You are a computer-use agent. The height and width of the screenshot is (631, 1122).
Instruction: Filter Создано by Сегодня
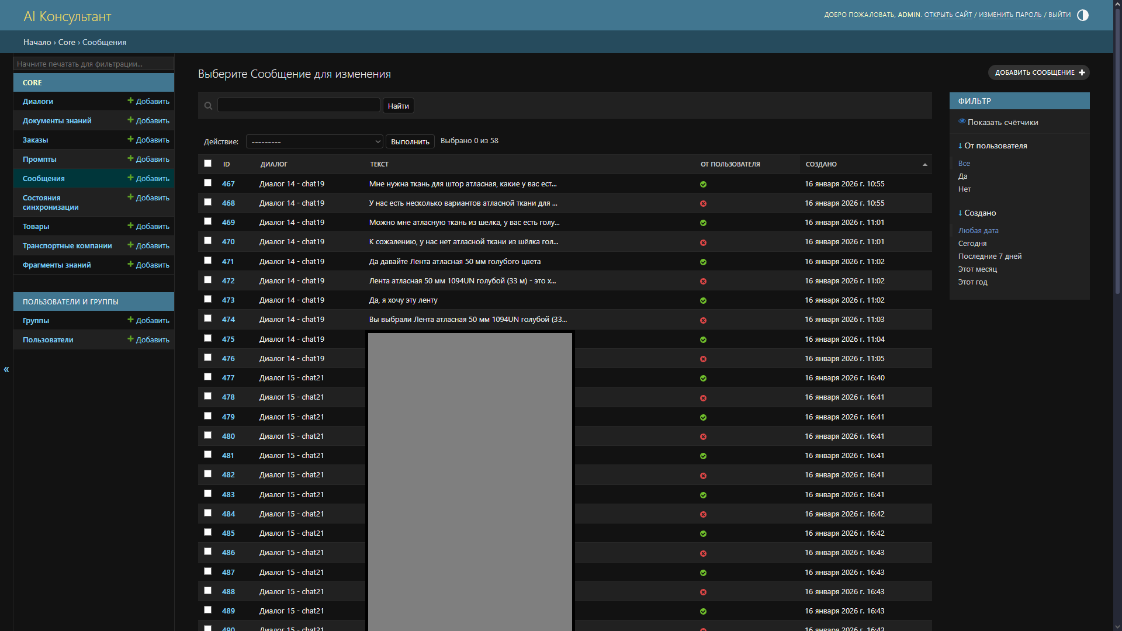972,244
